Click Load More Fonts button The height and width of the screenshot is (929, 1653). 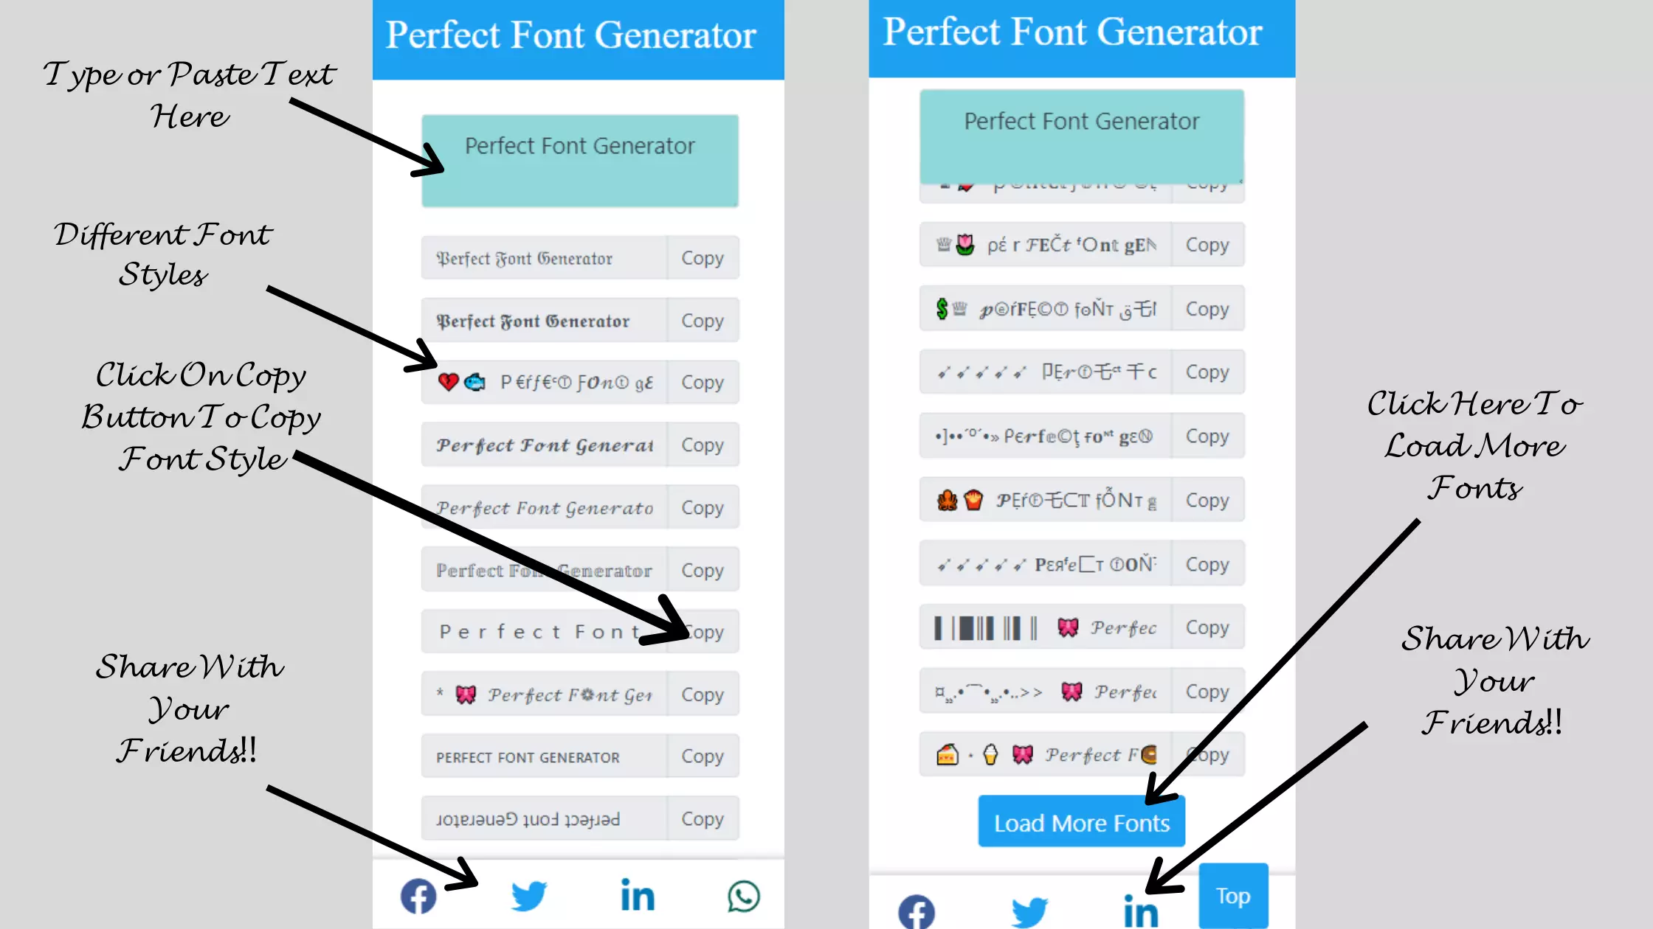(x=1081, y=822)
